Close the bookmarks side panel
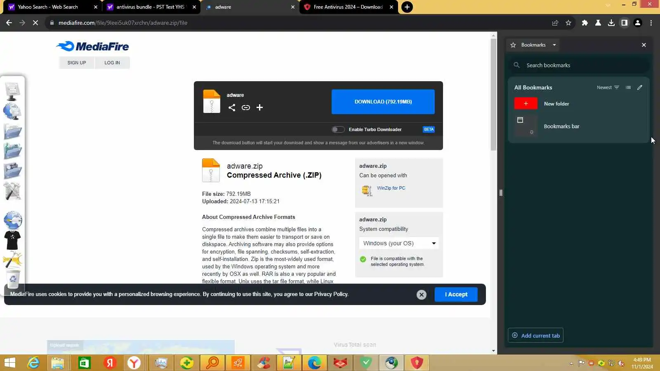 tap(644, 45)
